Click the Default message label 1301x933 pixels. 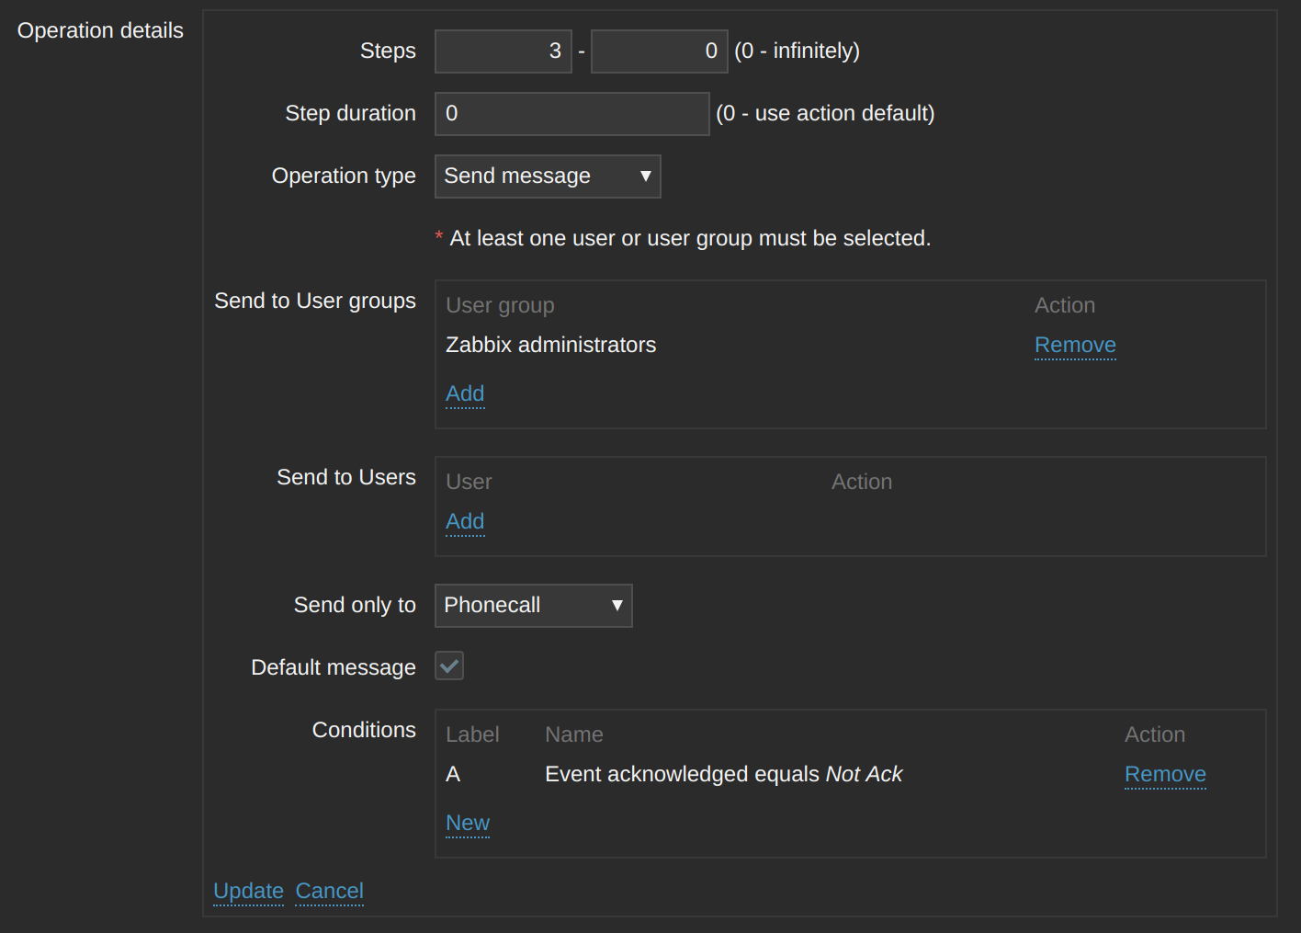tap(333, 668)
